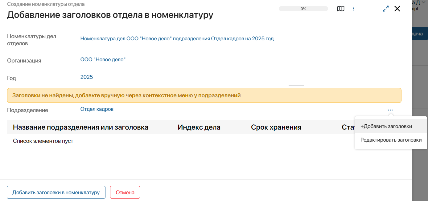
Task: Click 'Добавить заголовки в номенклатуру' button
Action: 56,192
